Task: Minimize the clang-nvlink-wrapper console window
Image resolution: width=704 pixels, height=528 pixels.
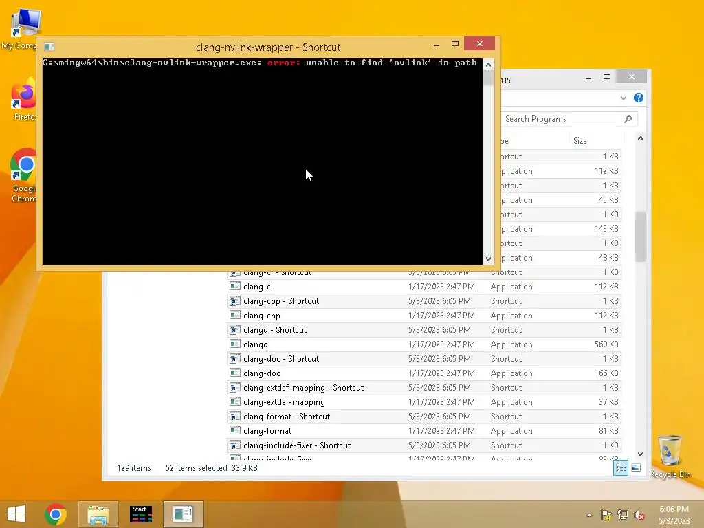Action: [x=437, y=44]
